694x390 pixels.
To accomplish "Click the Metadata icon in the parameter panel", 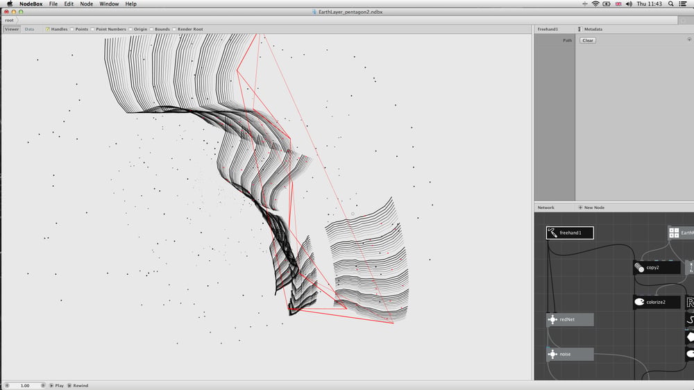I will [x=579, y=29].
